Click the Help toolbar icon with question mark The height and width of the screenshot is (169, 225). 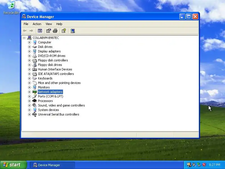click(x=64, y=31)
